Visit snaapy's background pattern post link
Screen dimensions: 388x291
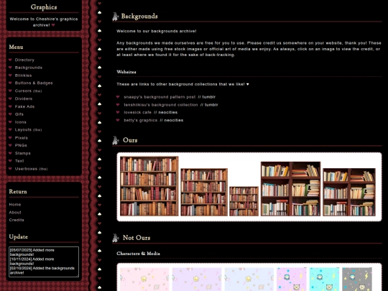[x=160, y=97]
